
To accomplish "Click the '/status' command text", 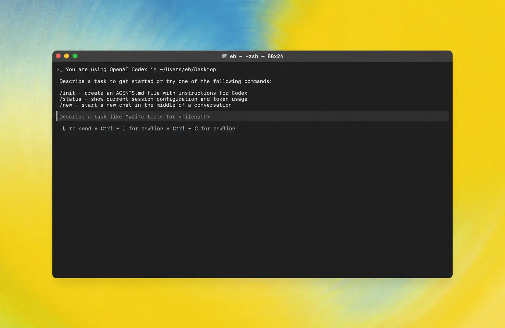I will point(70,99).
